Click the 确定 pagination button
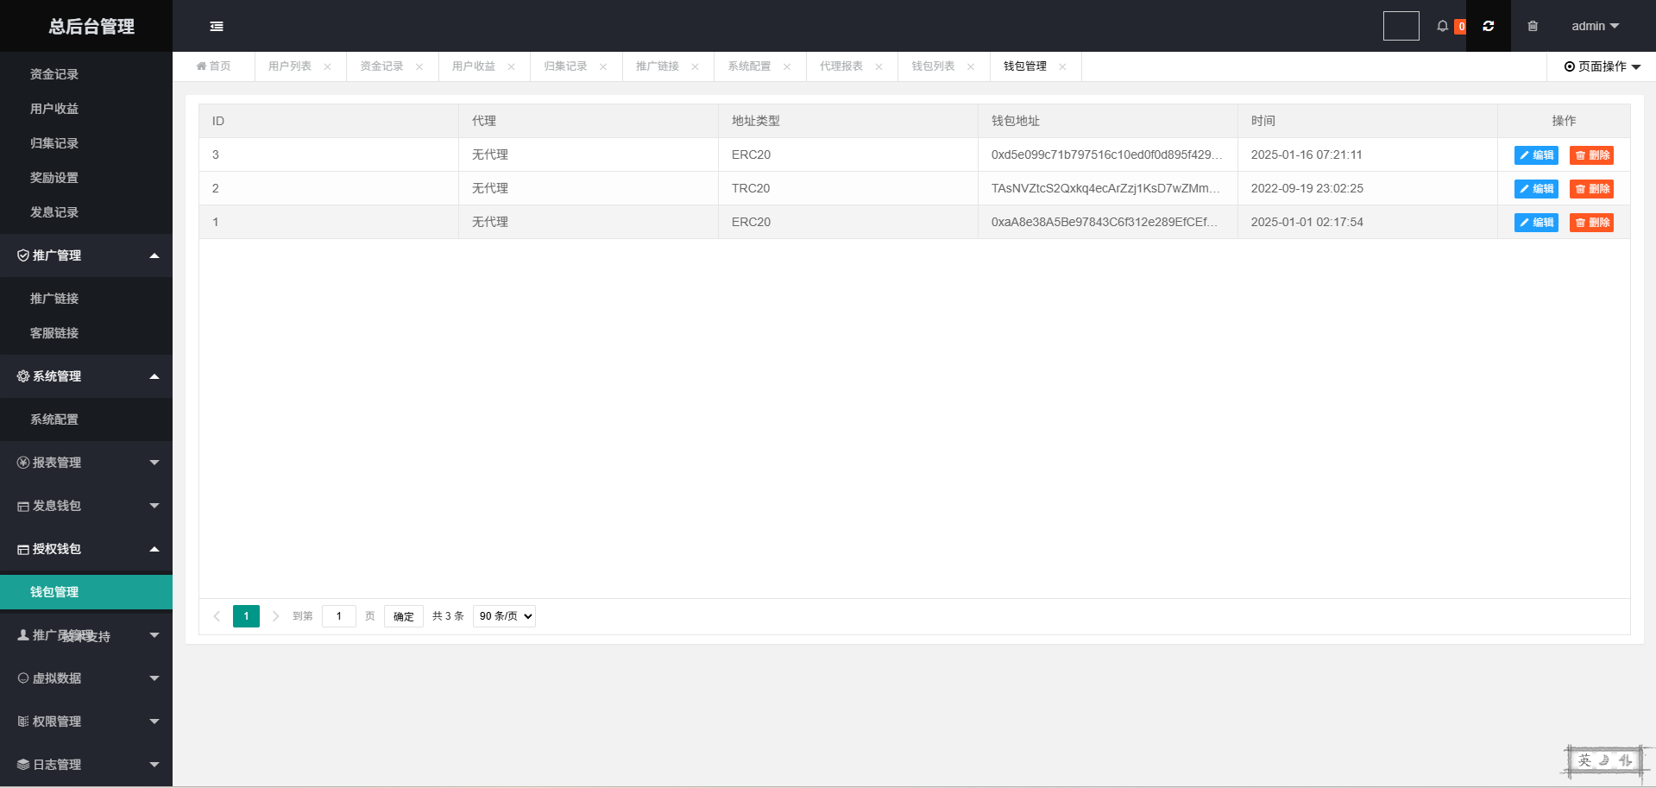Screen dimensions: 1656x788 click(404, 616)
